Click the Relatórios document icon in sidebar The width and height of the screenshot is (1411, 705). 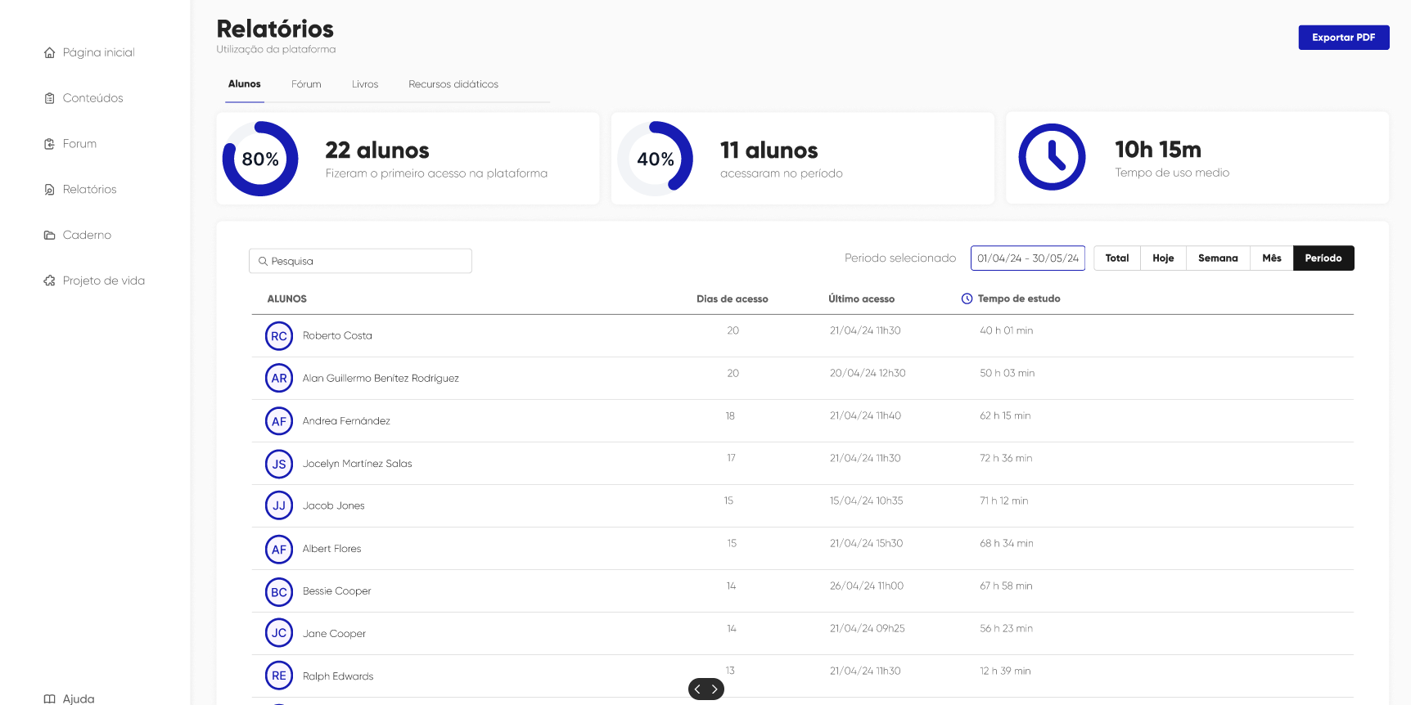click(49, 190)
